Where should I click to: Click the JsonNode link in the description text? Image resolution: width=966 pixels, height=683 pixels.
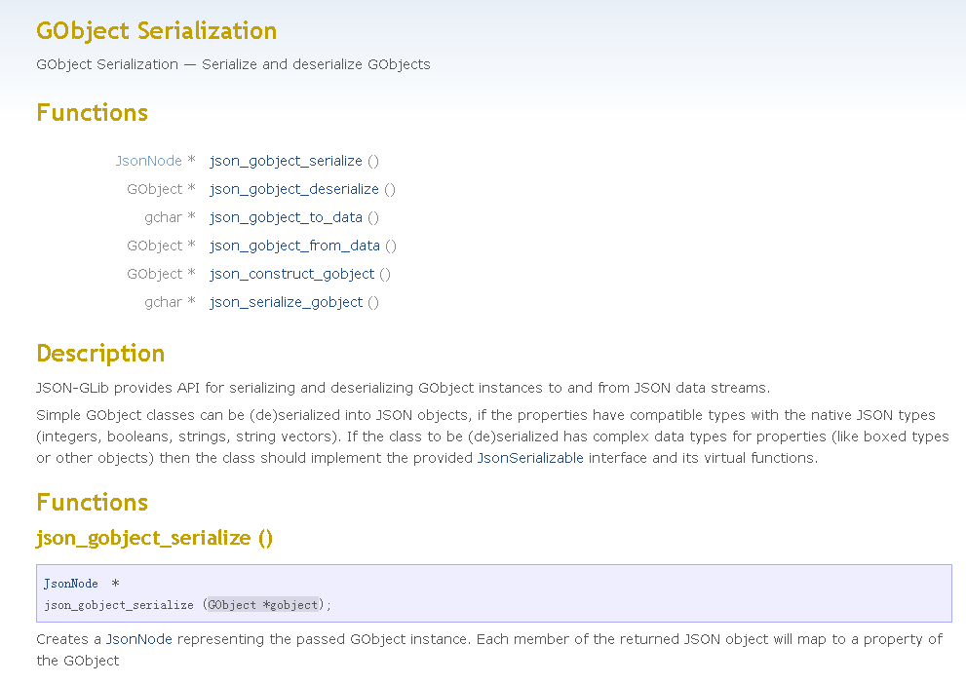point(138,639)
